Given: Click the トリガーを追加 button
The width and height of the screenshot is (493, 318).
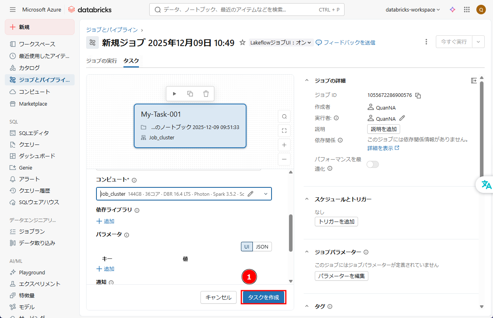Looking at the screenshot, I should (x=336, y=222).
